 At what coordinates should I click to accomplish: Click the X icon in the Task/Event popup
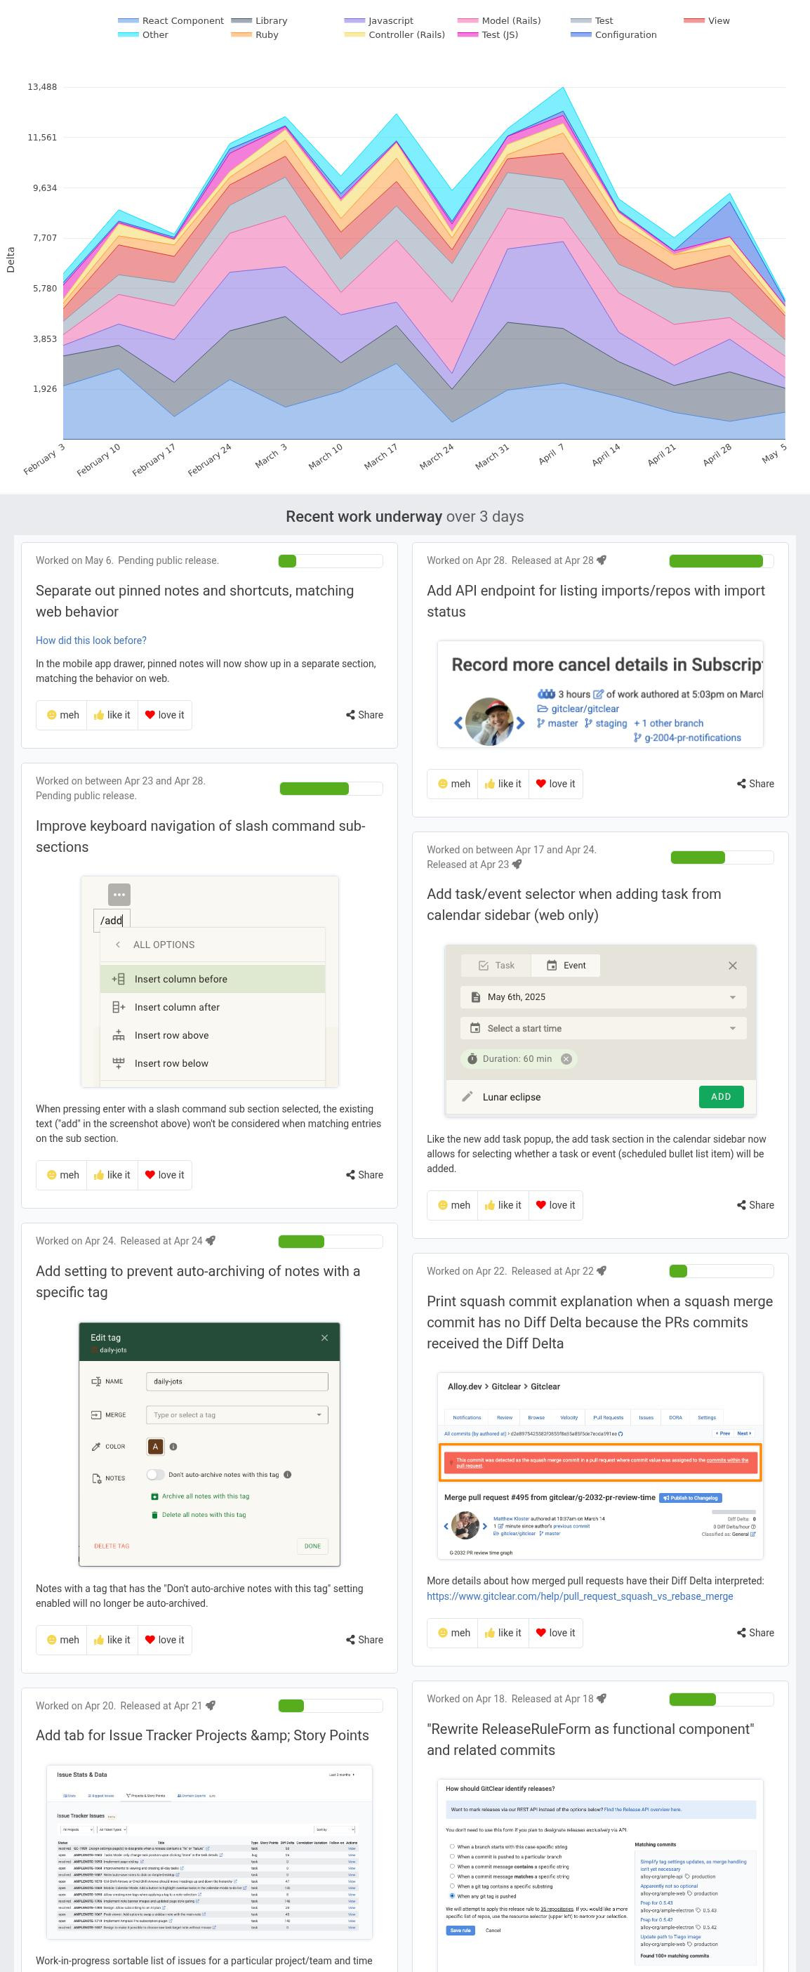(733, 966)
